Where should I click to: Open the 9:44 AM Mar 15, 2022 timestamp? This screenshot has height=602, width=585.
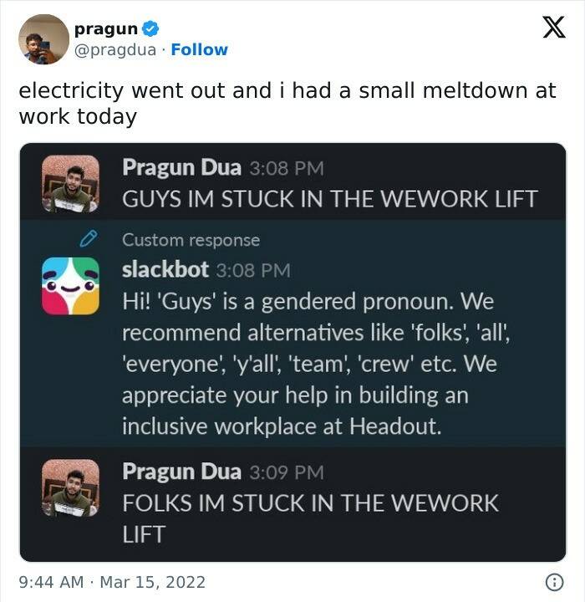pyautogui.click(x=112, y=582)
